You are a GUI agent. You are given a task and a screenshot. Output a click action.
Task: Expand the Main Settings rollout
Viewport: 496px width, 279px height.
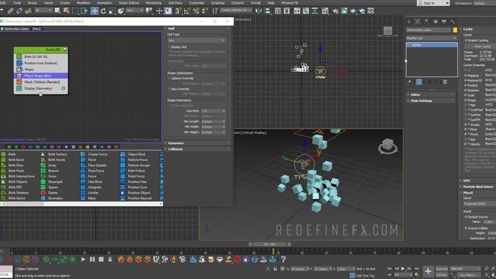click(x=432, y=101)
